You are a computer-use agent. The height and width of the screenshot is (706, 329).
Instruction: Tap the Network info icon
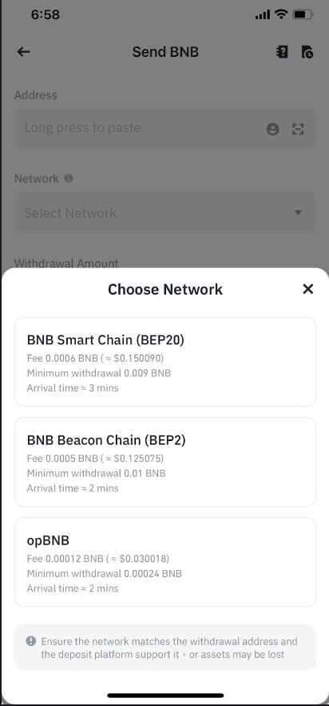69,179
